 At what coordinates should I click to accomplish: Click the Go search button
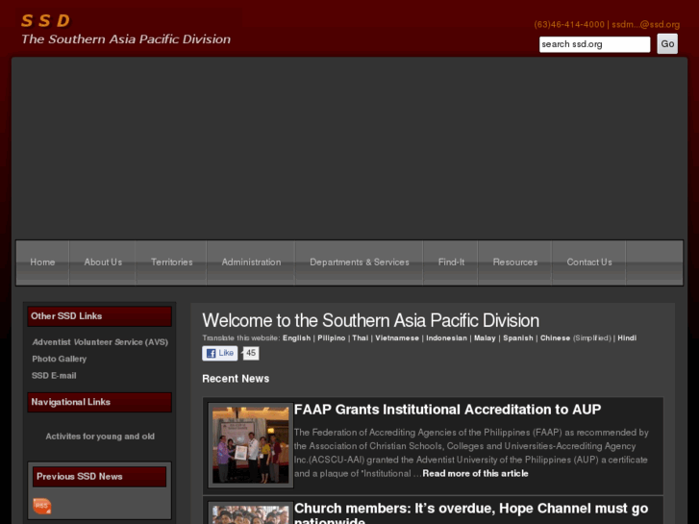click(667, 43)
